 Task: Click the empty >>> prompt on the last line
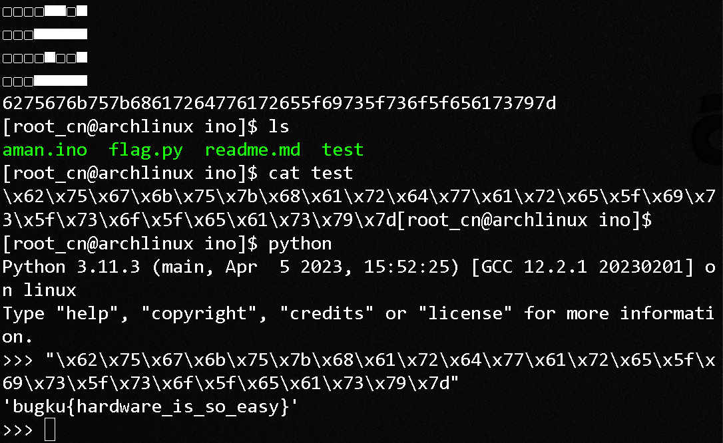pos(18,430)
